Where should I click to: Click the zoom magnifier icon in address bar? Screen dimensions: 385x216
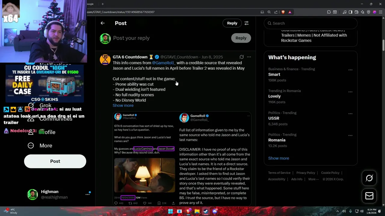269,12
